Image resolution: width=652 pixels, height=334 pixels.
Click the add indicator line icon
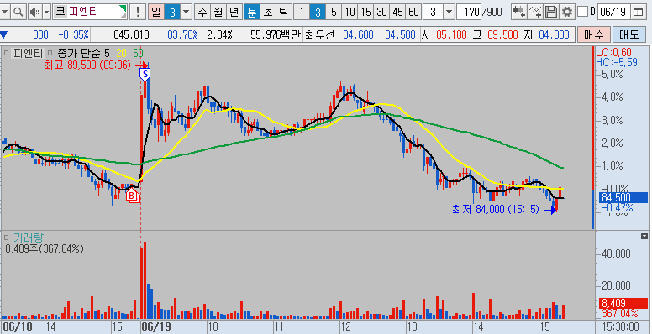tap(534, 12)
